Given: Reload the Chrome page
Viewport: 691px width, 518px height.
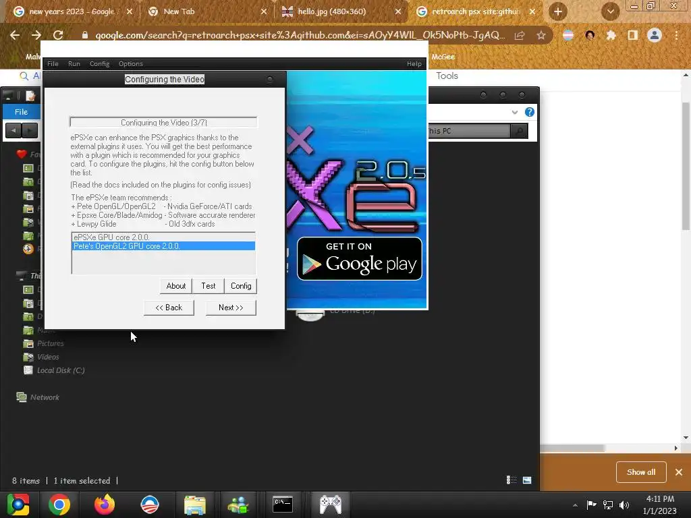Looking at the screenshot, I should (x=58, y=35).
